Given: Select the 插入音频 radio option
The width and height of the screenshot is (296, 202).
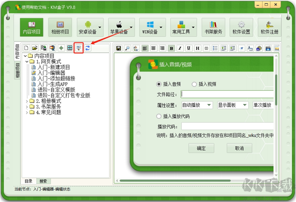Looking at the screenshot, I should [159, 84].
